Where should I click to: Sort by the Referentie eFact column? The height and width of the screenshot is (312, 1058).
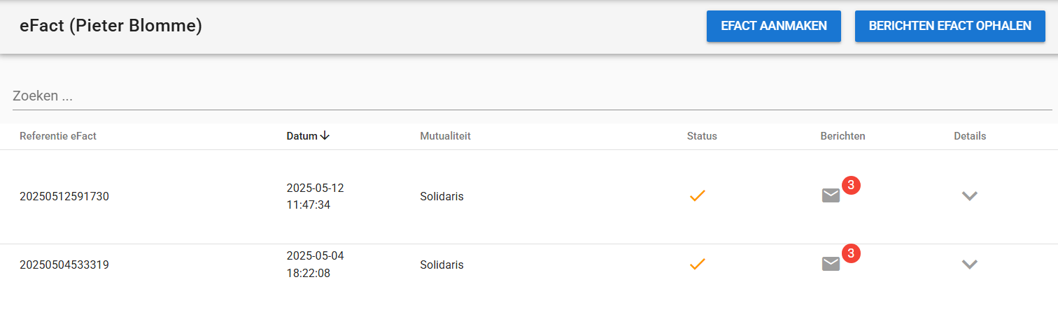tap(58, 136)
